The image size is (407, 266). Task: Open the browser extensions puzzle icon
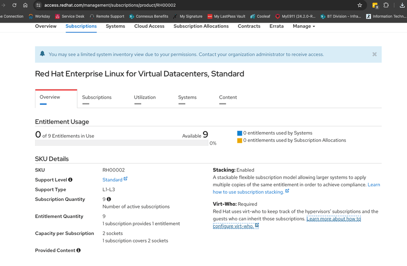(386, 5)
